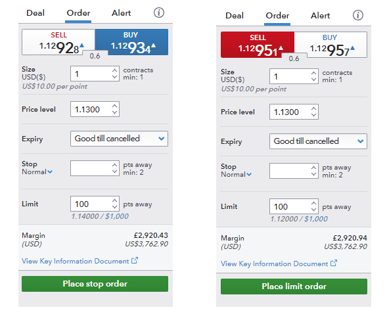Click the Place limit order button
This screenshot has width=387, height=322.
pyautogui.click(x=294, y=287)
